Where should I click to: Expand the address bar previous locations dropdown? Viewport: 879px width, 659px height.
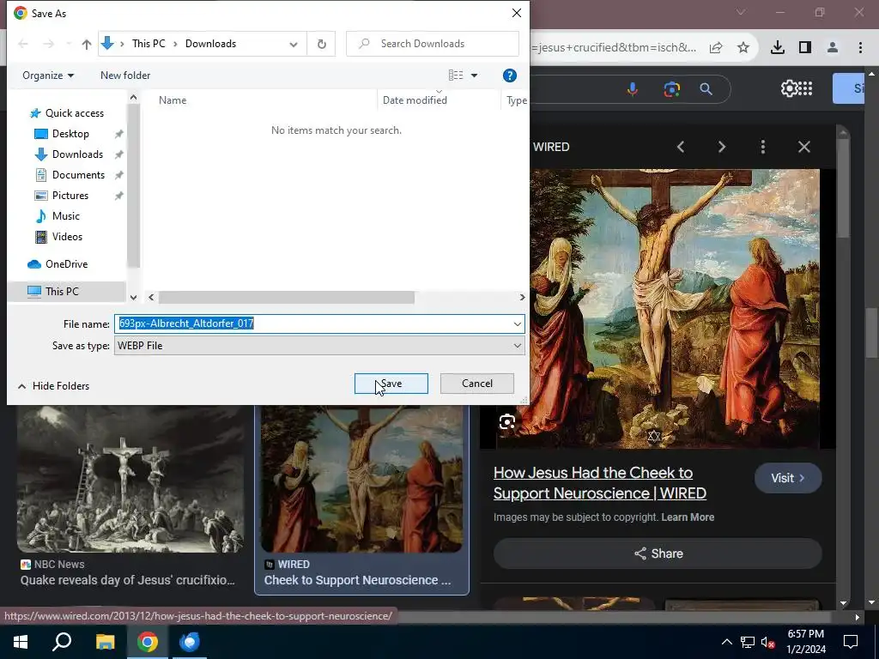tap(294, 44)
